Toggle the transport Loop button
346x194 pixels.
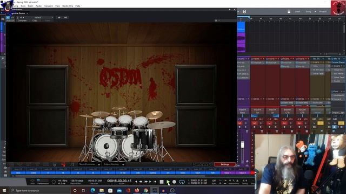[182, 182]
